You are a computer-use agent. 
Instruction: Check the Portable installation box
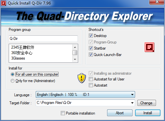63,113
